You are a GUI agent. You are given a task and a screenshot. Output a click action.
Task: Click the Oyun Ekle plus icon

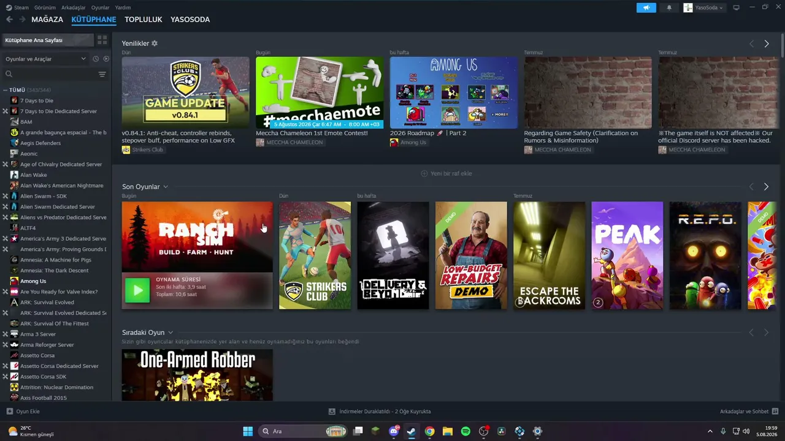9,412
